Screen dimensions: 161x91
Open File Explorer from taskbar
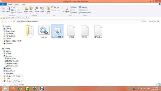pyautogui.click(x=5, y=89)
